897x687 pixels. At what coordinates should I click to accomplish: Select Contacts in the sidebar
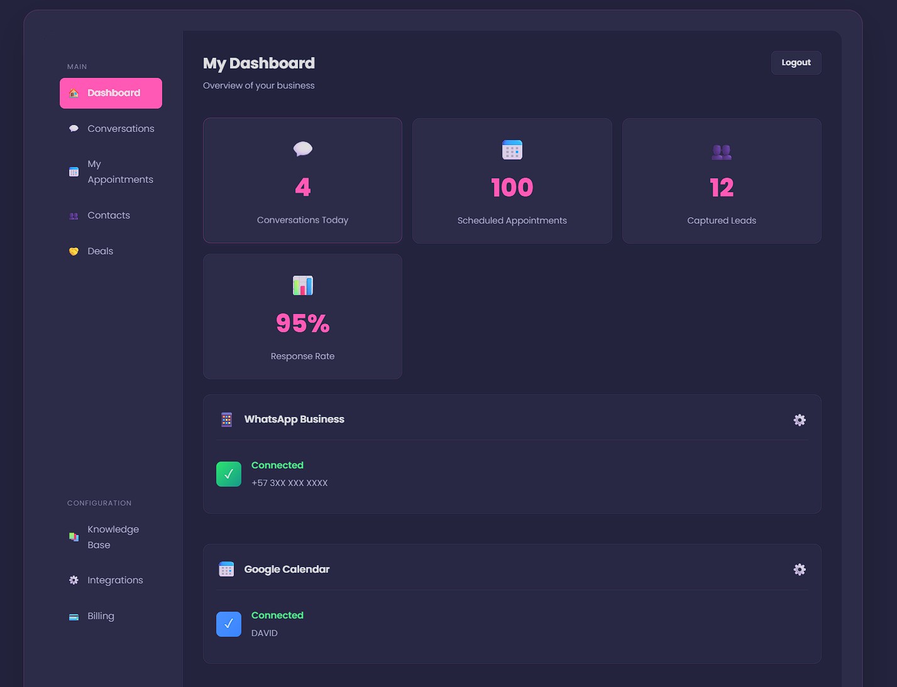(109, 215)
